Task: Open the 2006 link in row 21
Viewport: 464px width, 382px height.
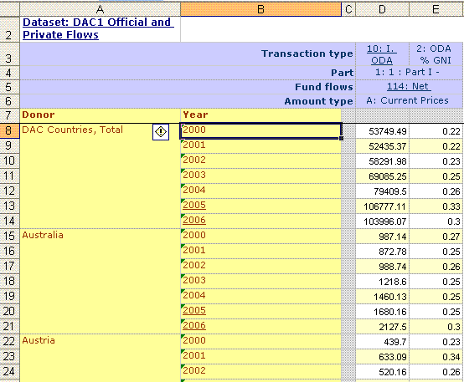Action: (194, 325)
